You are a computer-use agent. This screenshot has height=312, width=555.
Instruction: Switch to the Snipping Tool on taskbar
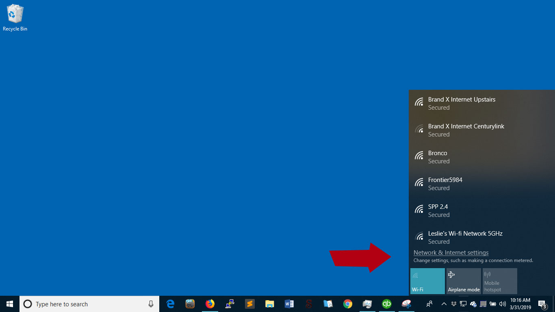point(406,304)
